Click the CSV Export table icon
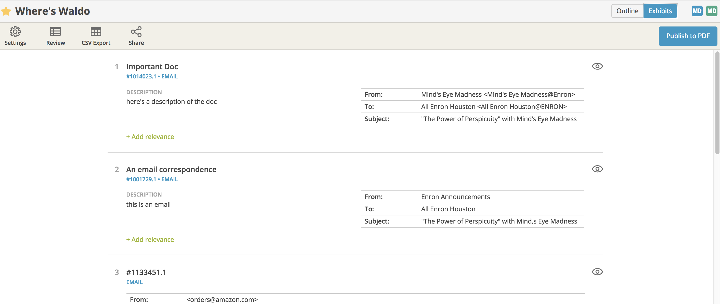720x304 pixels. click(x=96, y=32)
